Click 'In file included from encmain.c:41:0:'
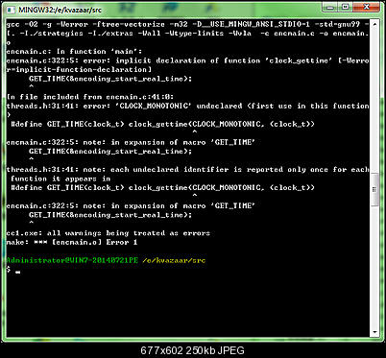Image resolution: width=386 pixels, height=358 pixels. pos(90,97)
